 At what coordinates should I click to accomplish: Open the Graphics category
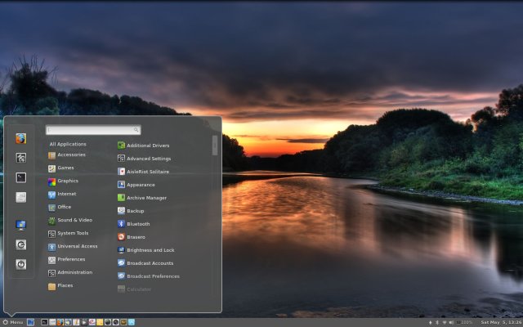63,181
